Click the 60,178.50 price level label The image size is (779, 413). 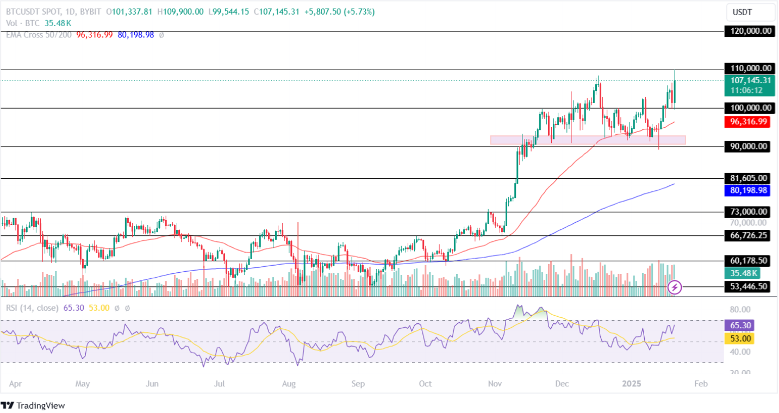click(x=746, y=260)
